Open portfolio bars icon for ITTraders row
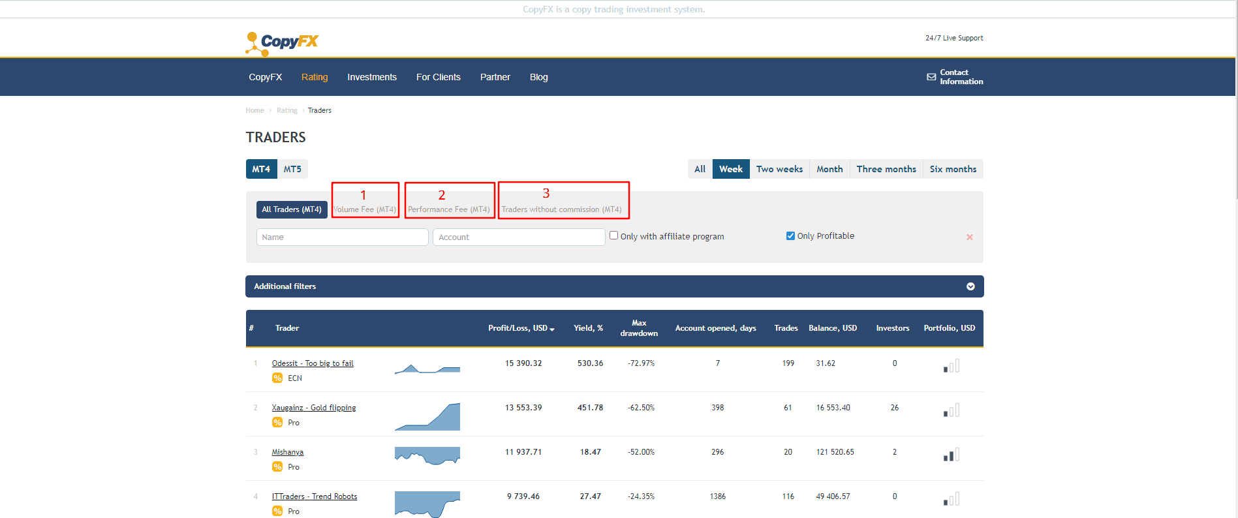This screenshot has height=518, width=1238. tap(952, 499)
